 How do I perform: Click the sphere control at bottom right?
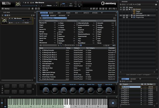113,103
